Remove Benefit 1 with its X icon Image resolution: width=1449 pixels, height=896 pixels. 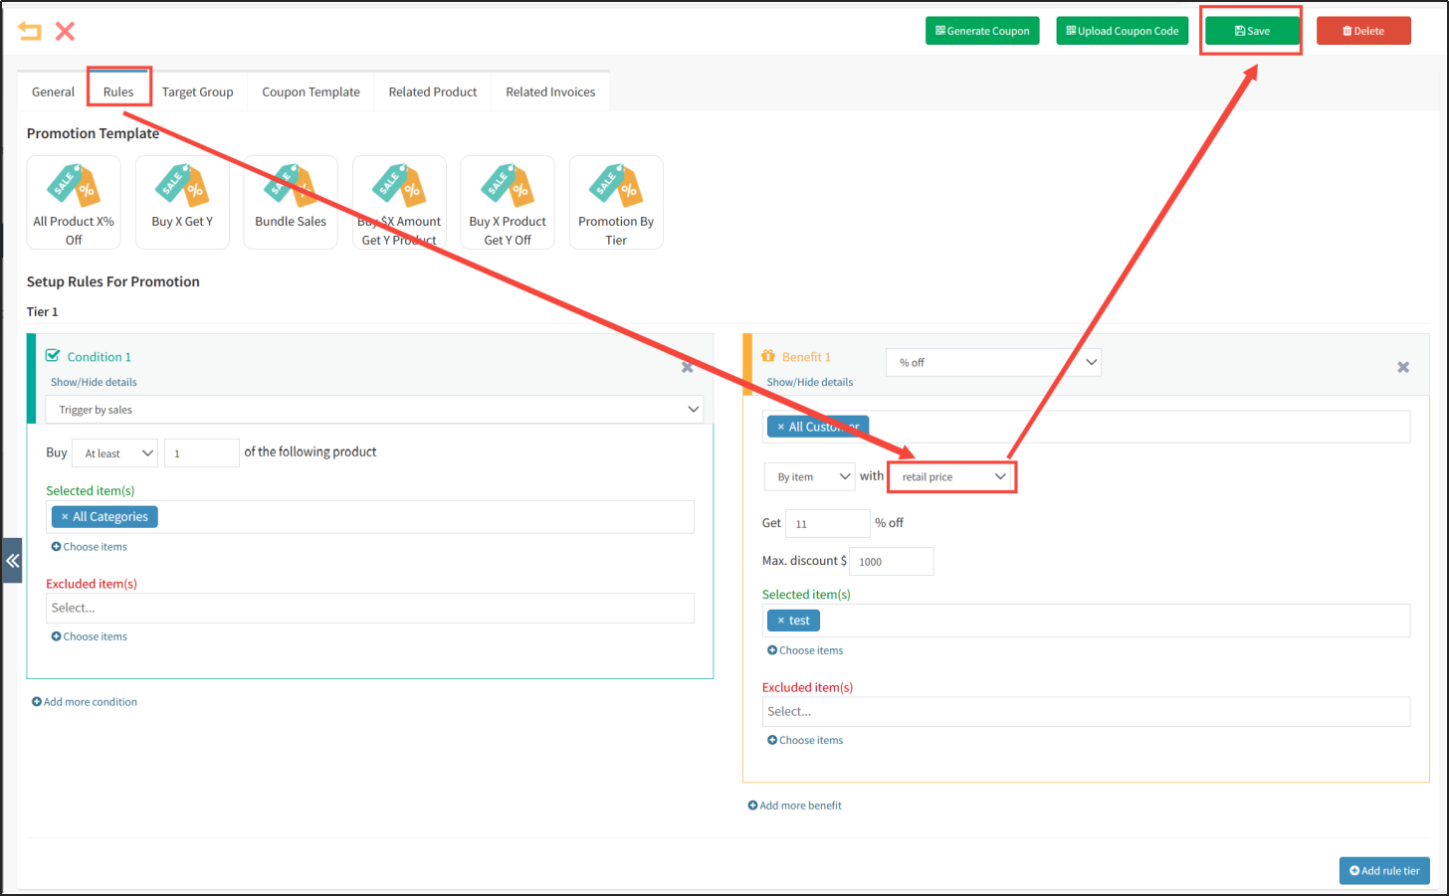tap(1403, 367)
